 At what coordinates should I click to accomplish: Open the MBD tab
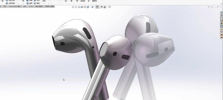(25, 6)
